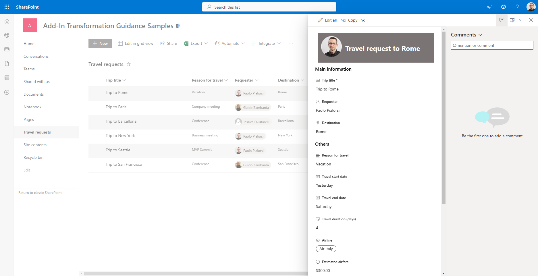Click the Automate flow icon
The width and height of the screenshot is (538, 276).
tap(217, 43)
